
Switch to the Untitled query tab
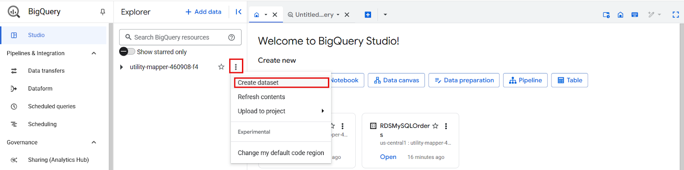click(x=314, y=15)
